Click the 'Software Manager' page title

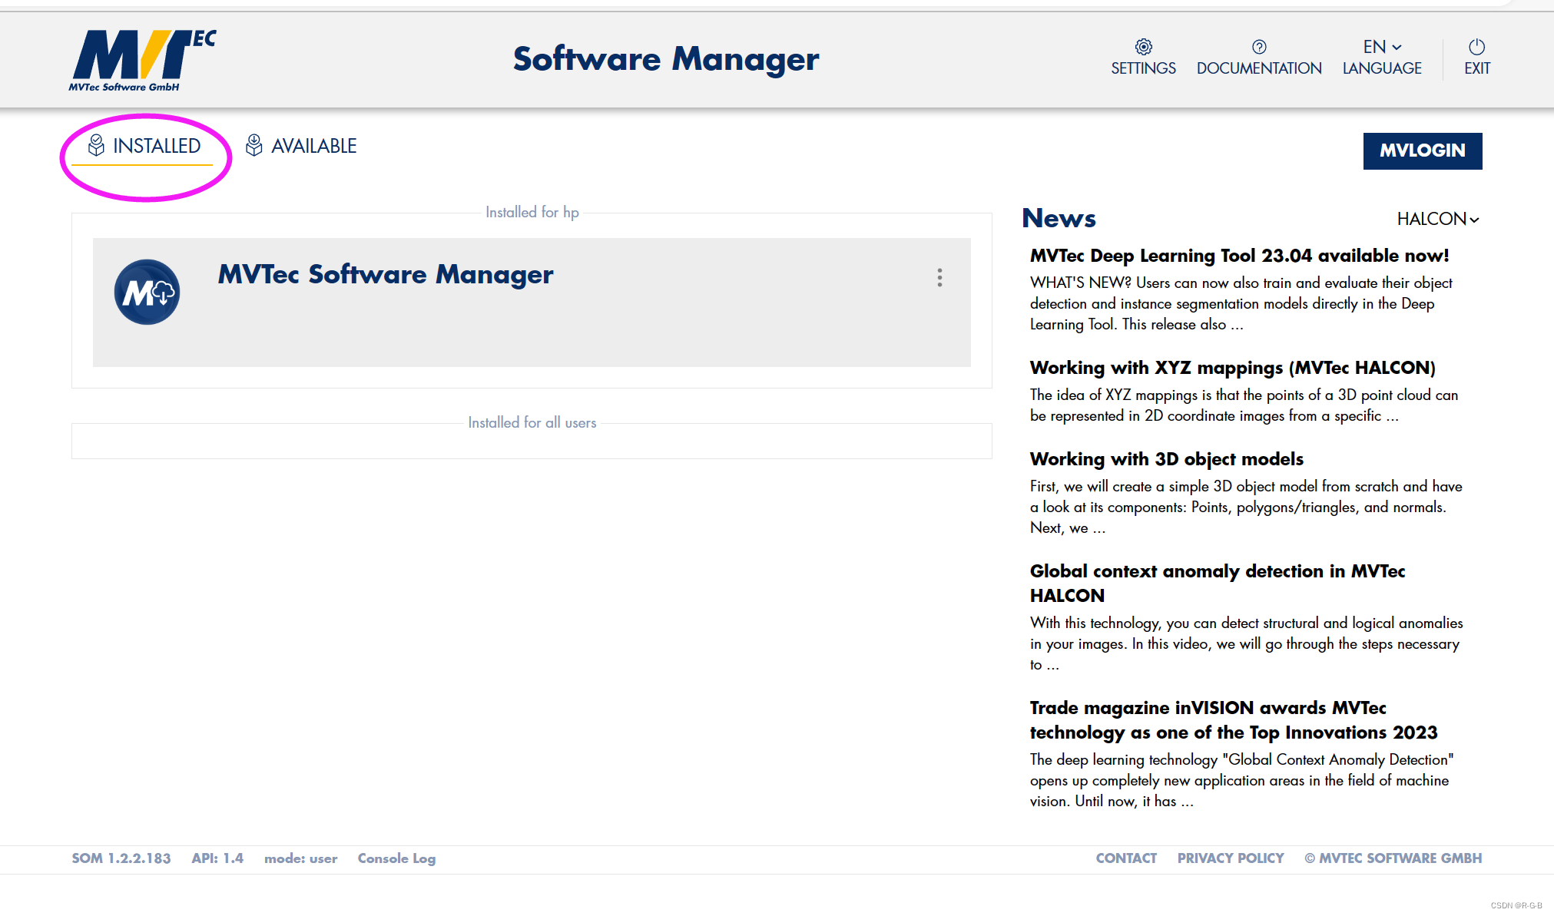pos(666,59)
